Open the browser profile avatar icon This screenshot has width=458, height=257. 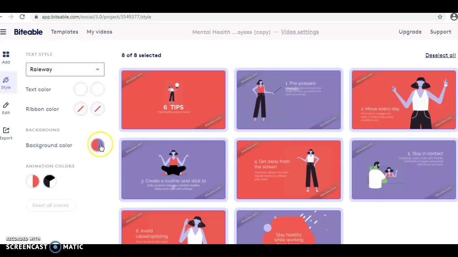(x=454, y=17)
